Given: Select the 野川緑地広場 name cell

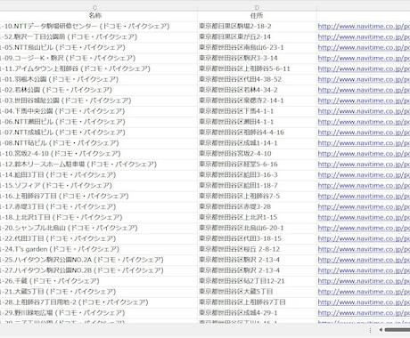Looking at the screenshot, I should (x=99, y=313).
